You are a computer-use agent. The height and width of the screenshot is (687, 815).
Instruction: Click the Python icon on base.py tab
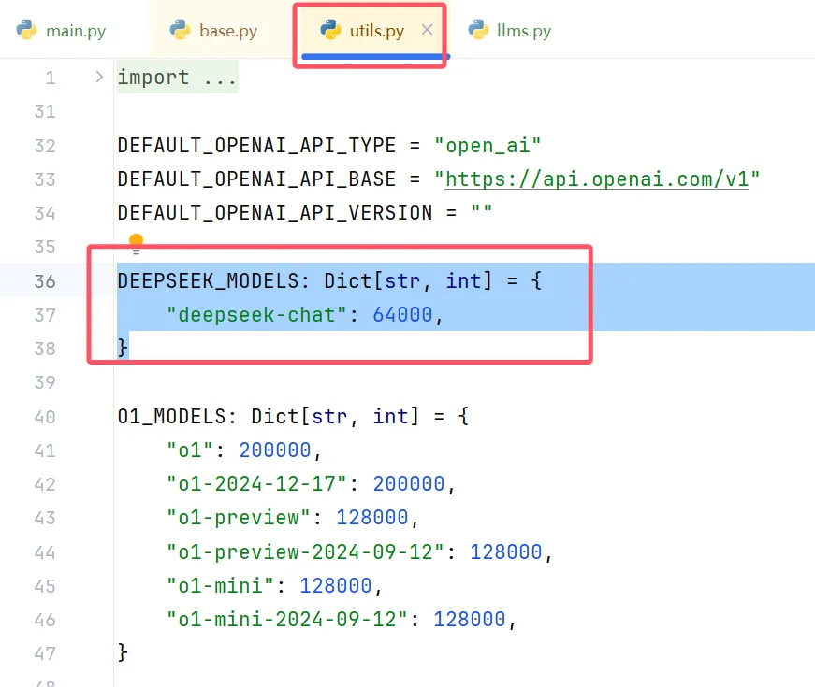click(x=180, y=30)
